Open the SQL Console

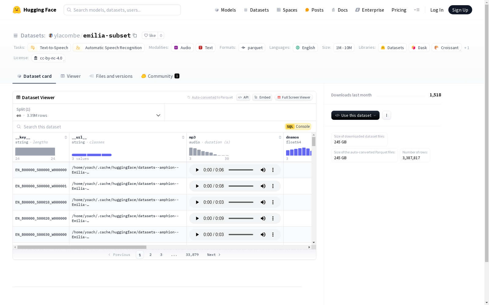298,127
